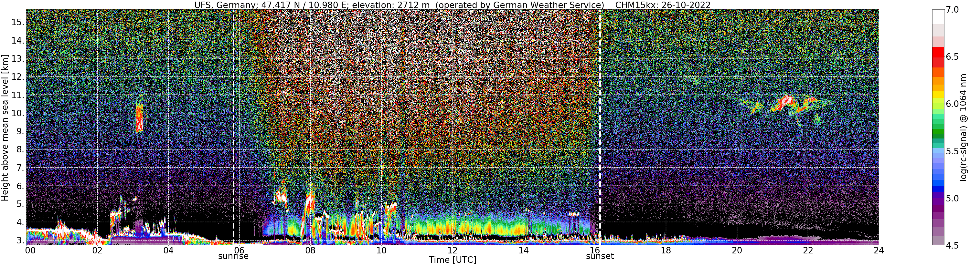Click height tick label "6."
Viewport: 970px width, 266px height.
(20, 186)
